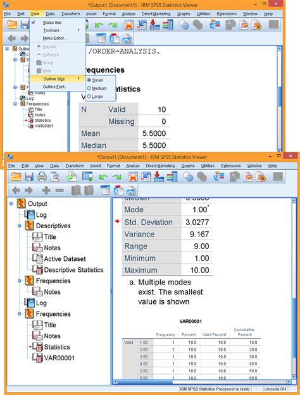
Task: Click page-with-orange-gear icon in bottom window toolbar
Action: (261, 176)
